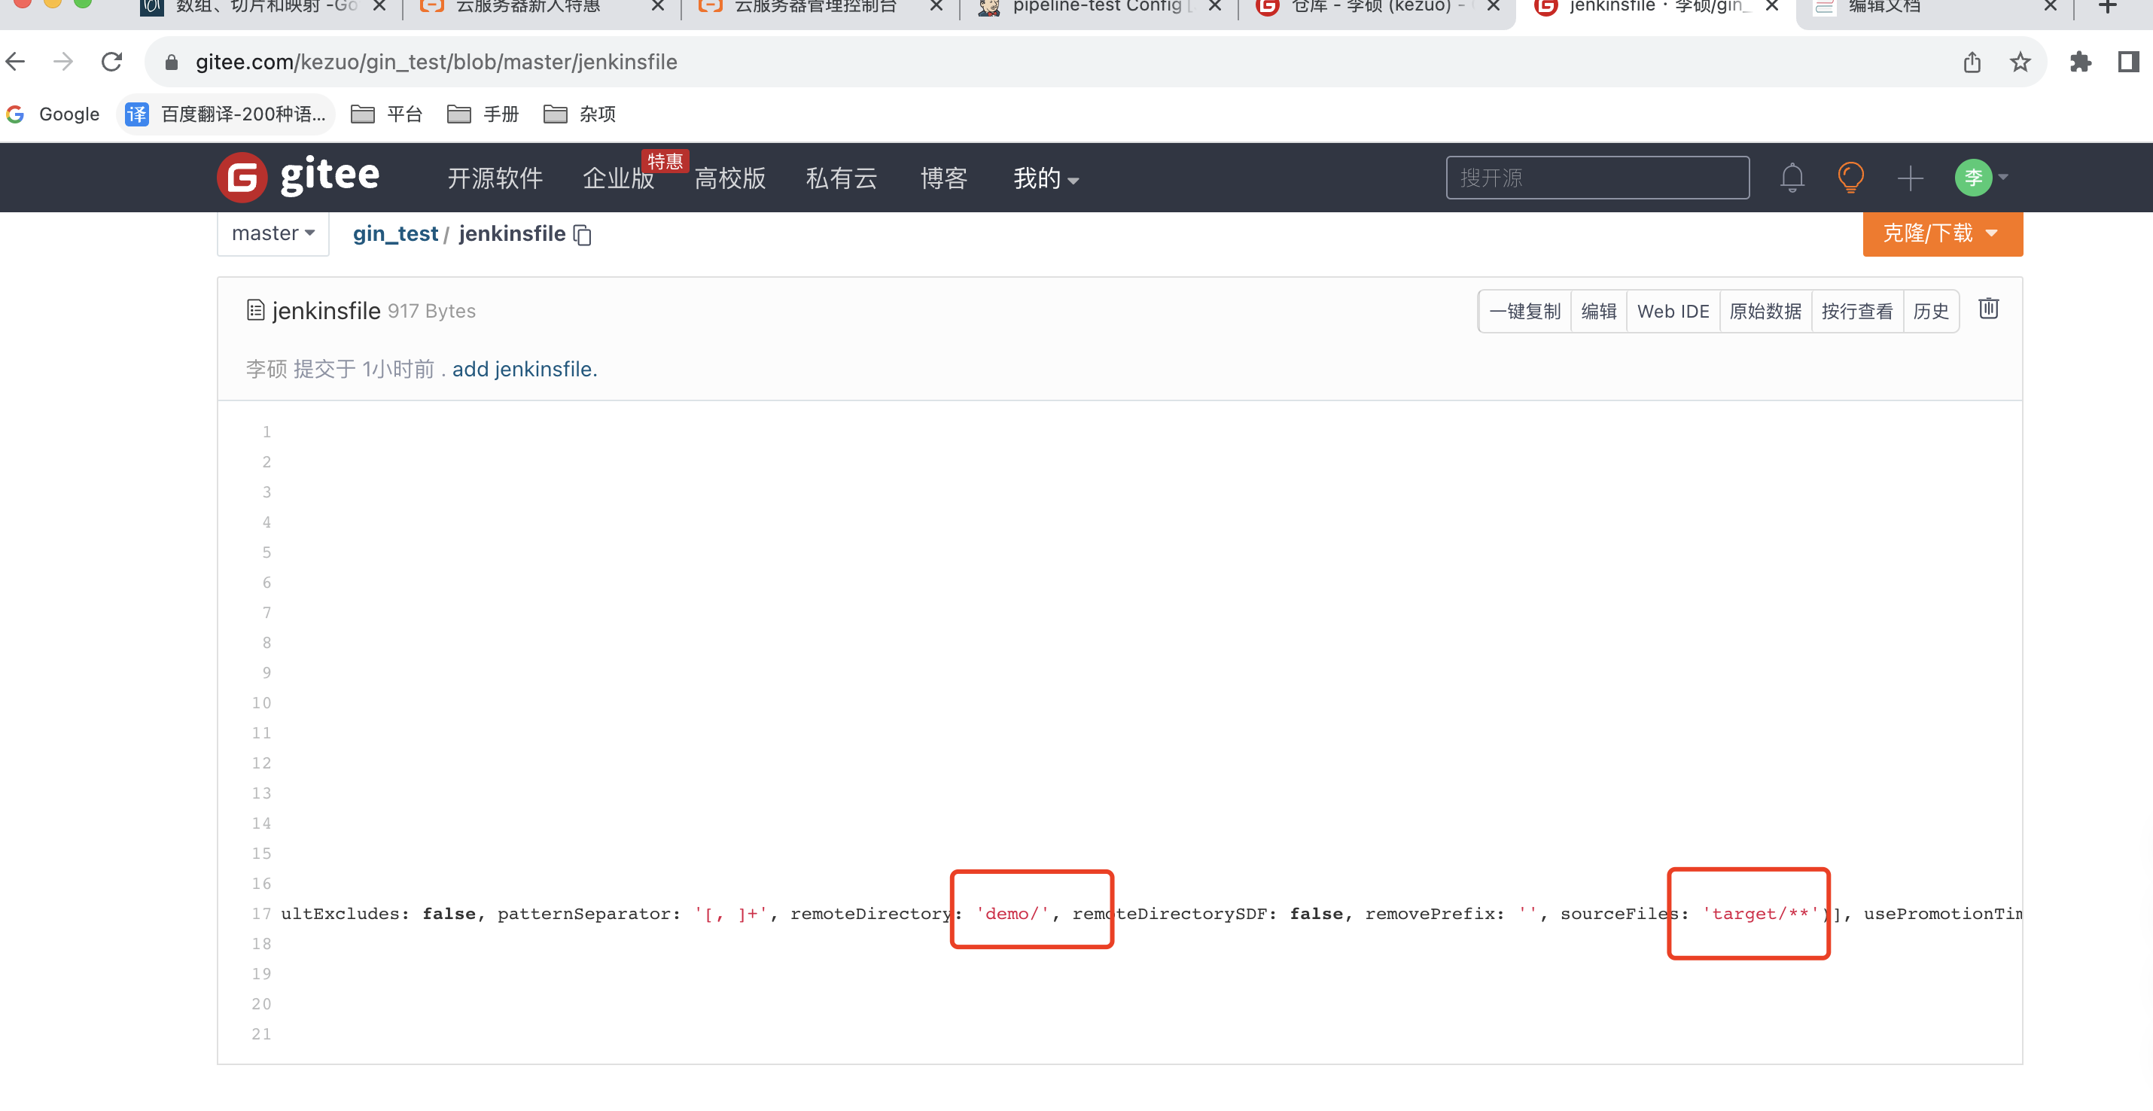Copy file path icon next to jenkinsfile
Viewport: 2153px width, 1111px height.
pyautogui.click(x=583, y=235)
